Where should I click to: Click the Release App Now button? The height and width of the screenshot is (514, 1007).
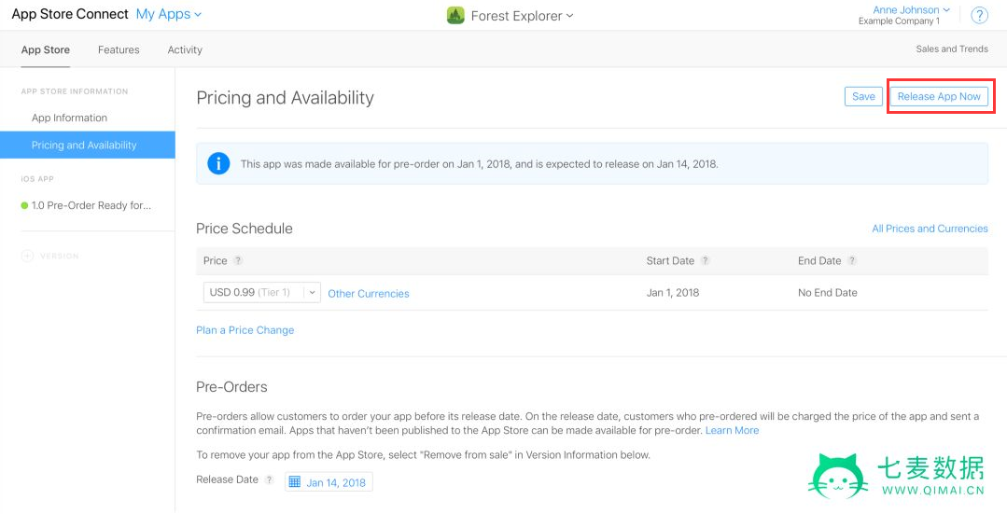click(x=939, y=96)
